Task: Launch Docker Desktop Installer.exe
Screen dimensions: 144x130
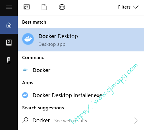Action: 81,95
